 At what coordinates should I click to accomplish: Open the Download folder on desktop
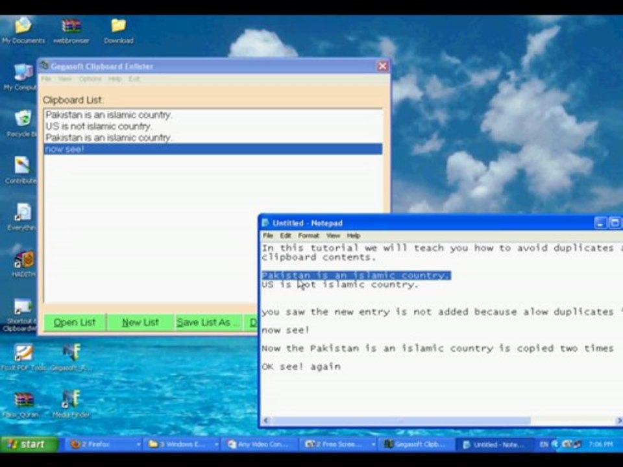[118, 30]
